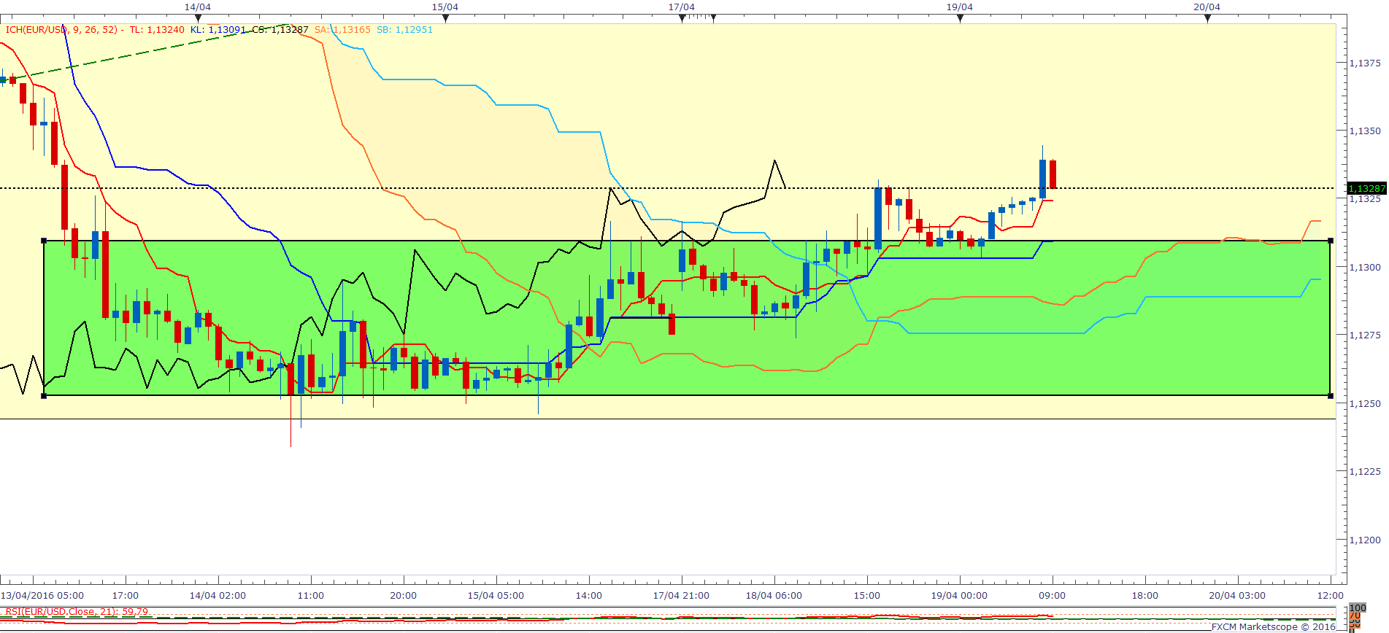Click the TL: 1,13240 value label

point(157,30)
